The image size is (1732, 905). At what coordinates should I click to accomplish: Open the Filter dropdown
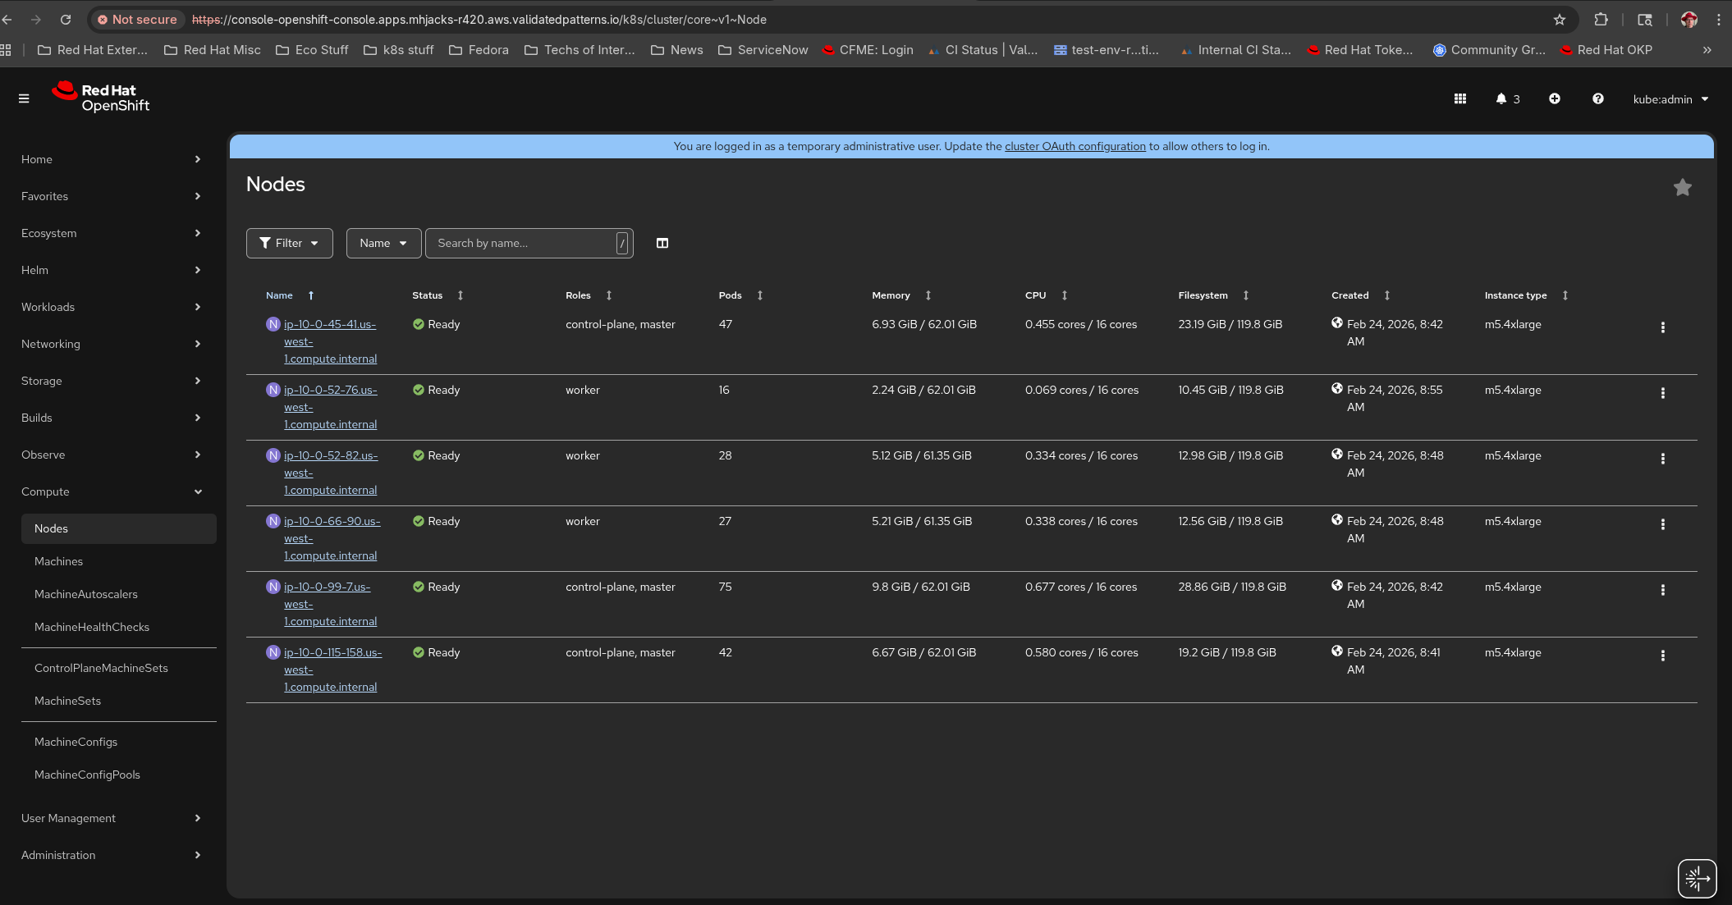[x=289, y=243]
